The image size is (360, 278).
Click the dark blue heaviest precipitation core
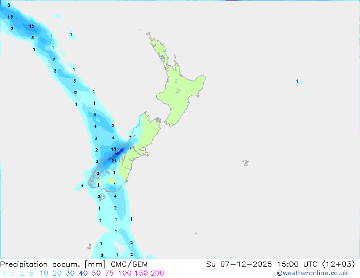[x=120, y=151]
